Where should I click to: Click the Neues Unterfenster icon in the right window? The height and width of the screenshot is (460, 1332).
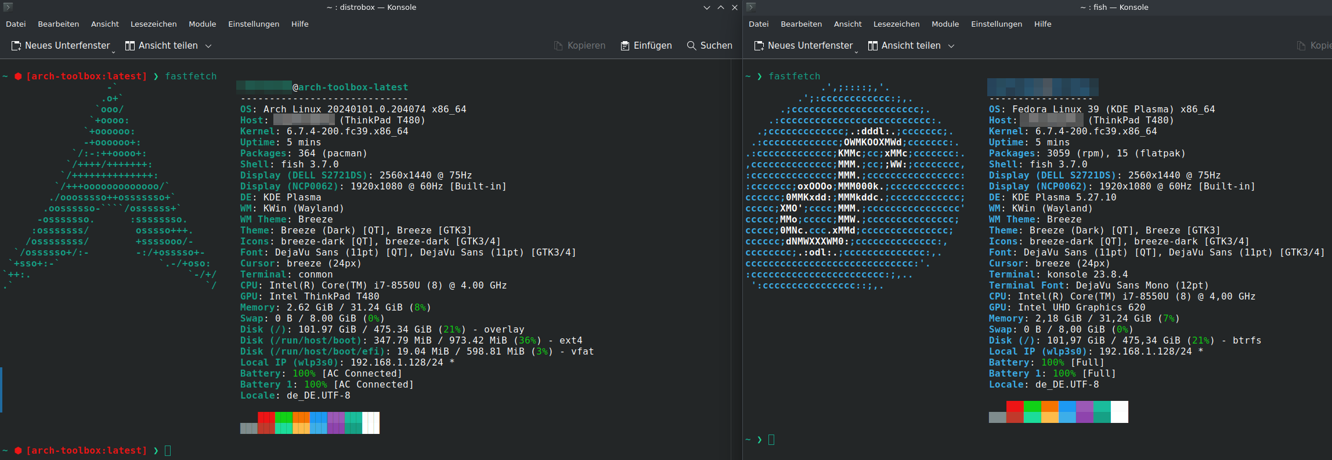point(759,46)
